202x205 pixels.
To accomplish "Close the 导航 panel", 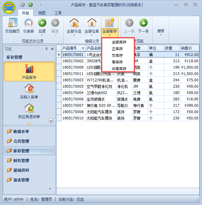I will coord(52,49).
